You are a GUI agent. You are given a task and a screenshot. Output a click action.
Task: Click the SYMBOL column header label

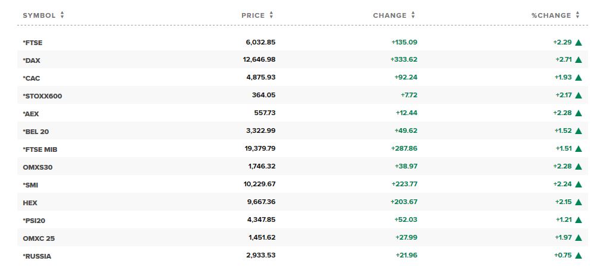pyautogui.click(x=39, y=15)
